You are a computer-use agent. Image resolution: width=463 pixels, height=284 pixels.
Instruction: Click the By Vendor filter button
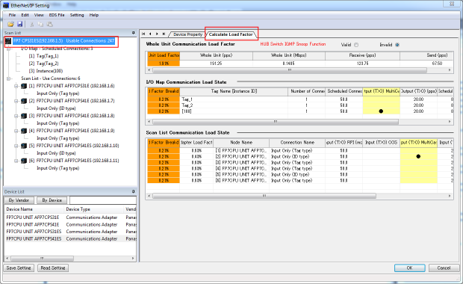[19, 200]
